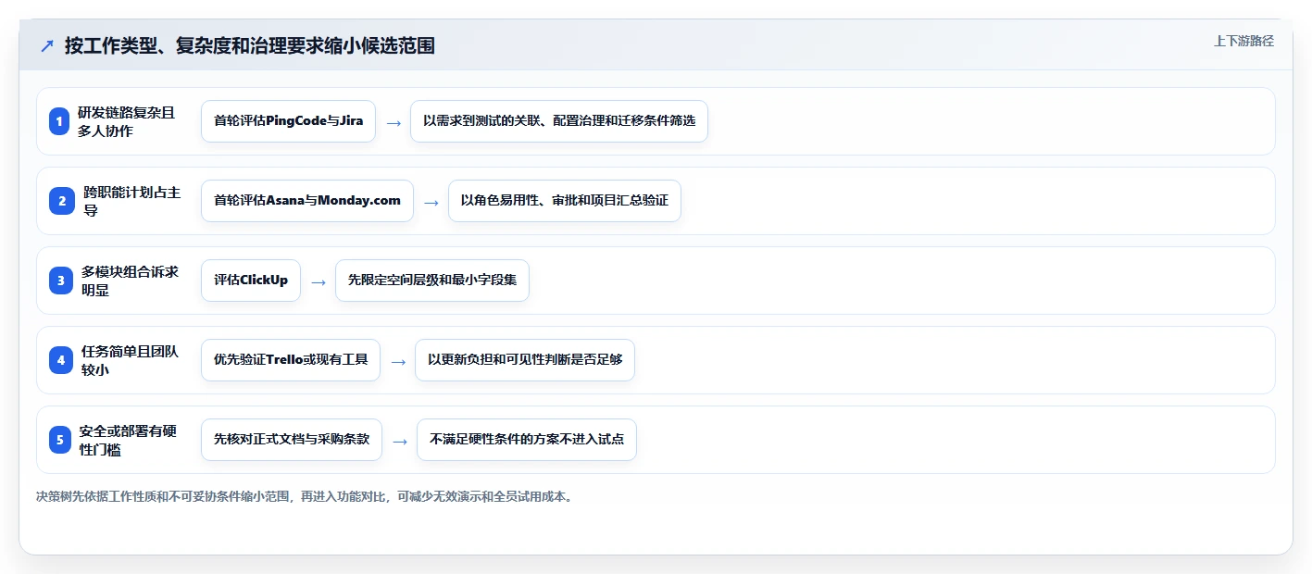Select the 安全或部署有硬性门槛 label
1312x574 pixels.
pos(128,440)
